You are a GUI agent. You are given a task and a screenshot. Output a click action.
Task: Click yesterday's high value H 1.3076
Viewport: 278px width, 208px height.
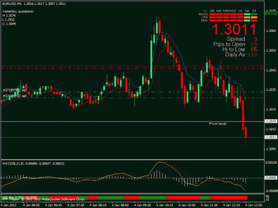click(9, 16)
